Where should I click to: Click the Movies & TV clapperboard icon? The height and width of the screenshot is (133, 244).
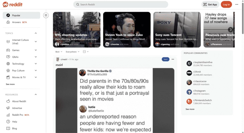[8, 77]
